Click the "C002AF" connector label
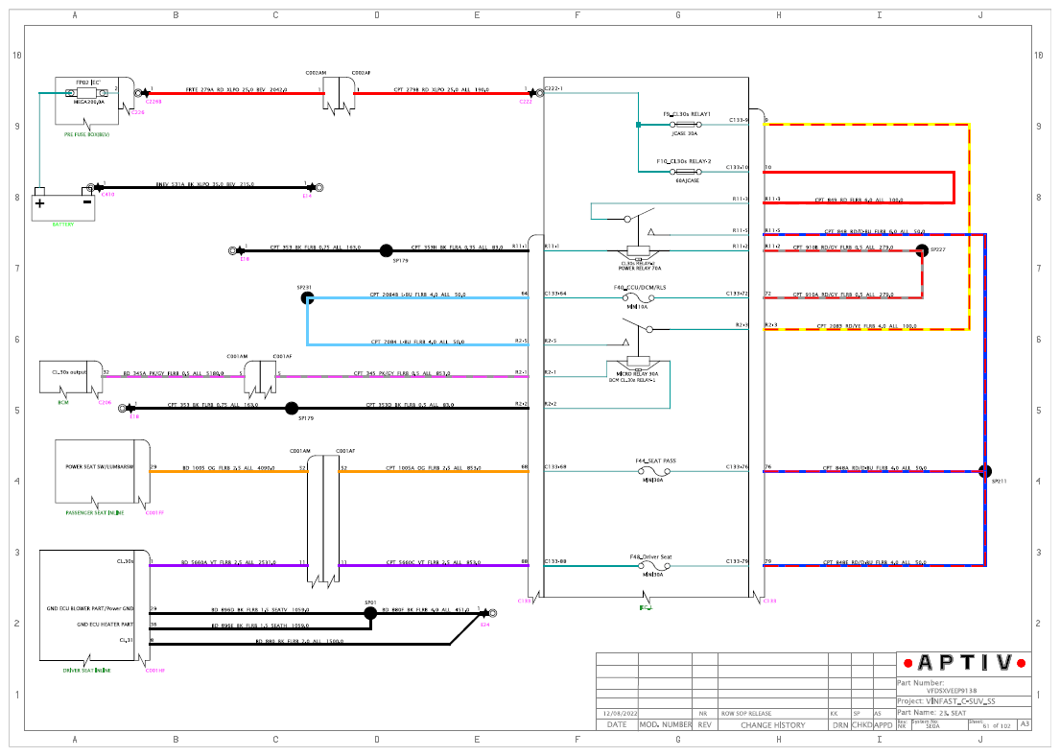 (x=361, y=72)
